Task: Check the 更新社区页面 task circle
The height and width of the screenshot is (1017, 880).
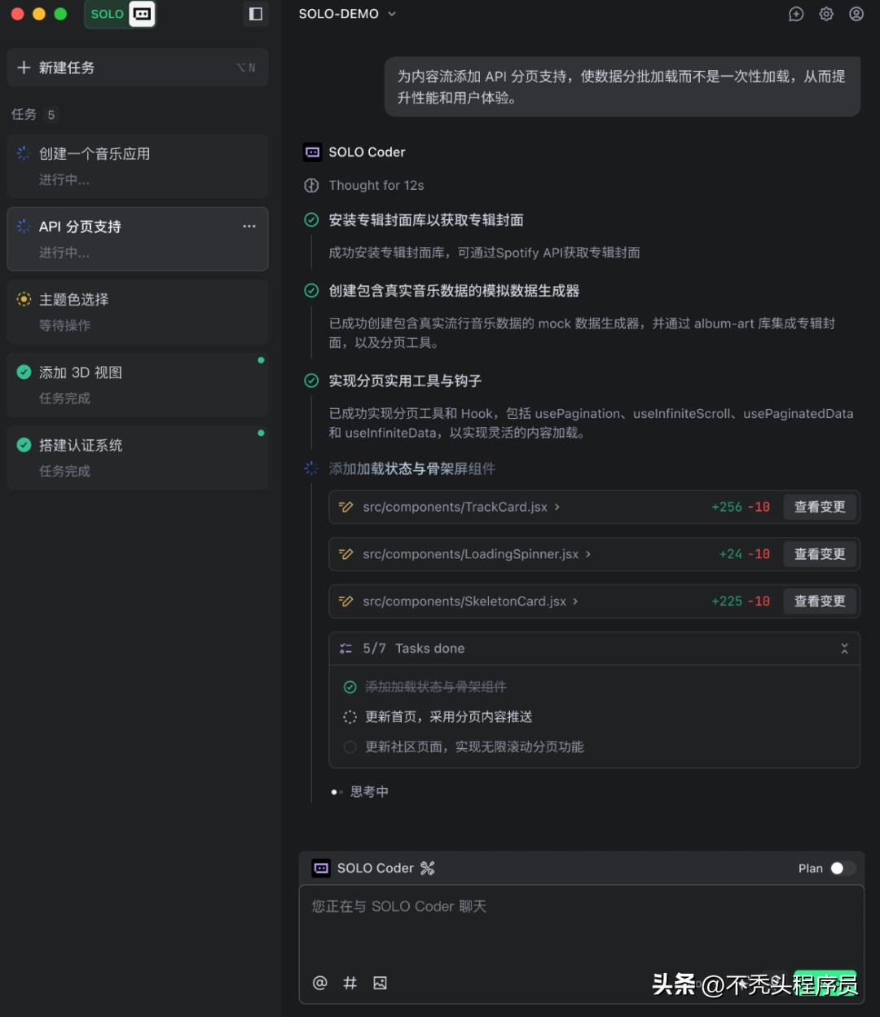Action: (x=350, y=746)
